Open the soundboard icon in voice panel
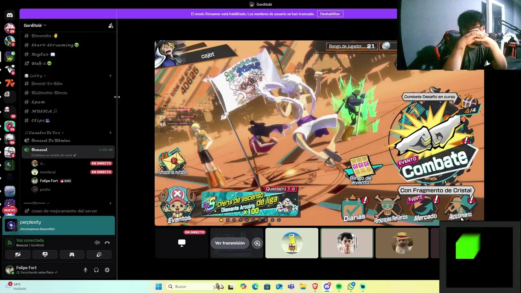The image size is (521, 293). 99,254
